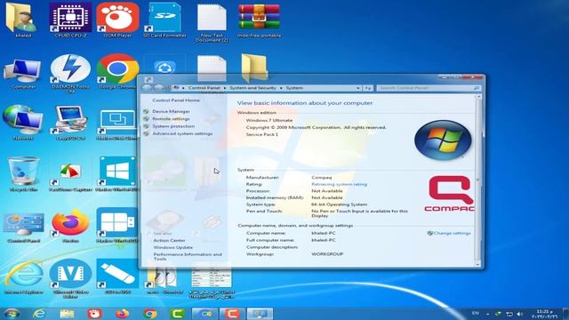Launch SD Card Formatter shortcut
569x320 pixels.
(x=164, y=20)
